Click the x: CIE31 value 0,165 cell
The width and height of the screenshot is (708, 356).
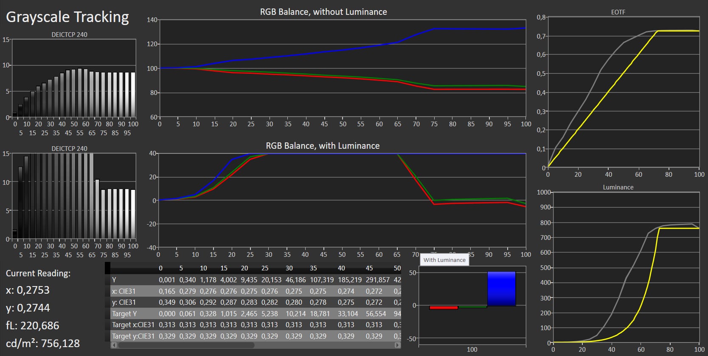167,291
